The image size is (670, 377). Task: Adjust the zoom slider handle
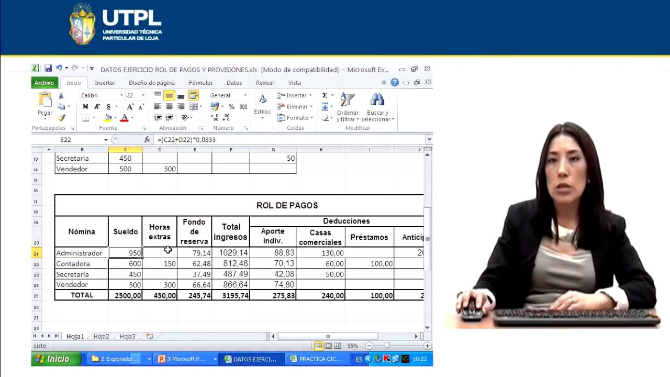[x=387, y=346]
